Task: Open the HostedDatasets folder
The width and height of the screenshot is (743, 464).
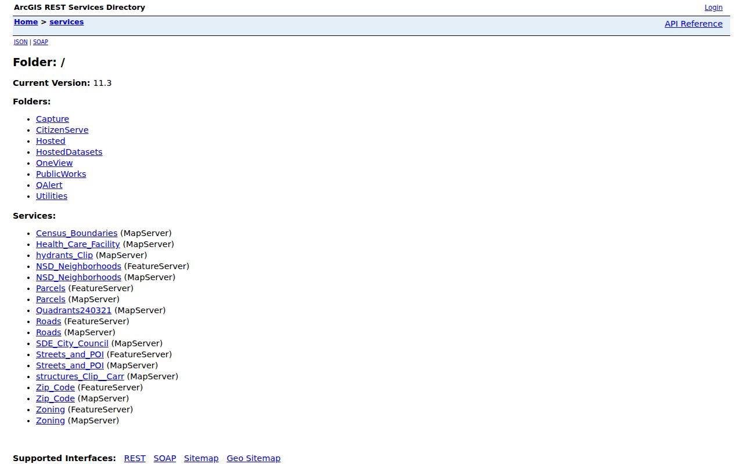Action: (69, 152)
